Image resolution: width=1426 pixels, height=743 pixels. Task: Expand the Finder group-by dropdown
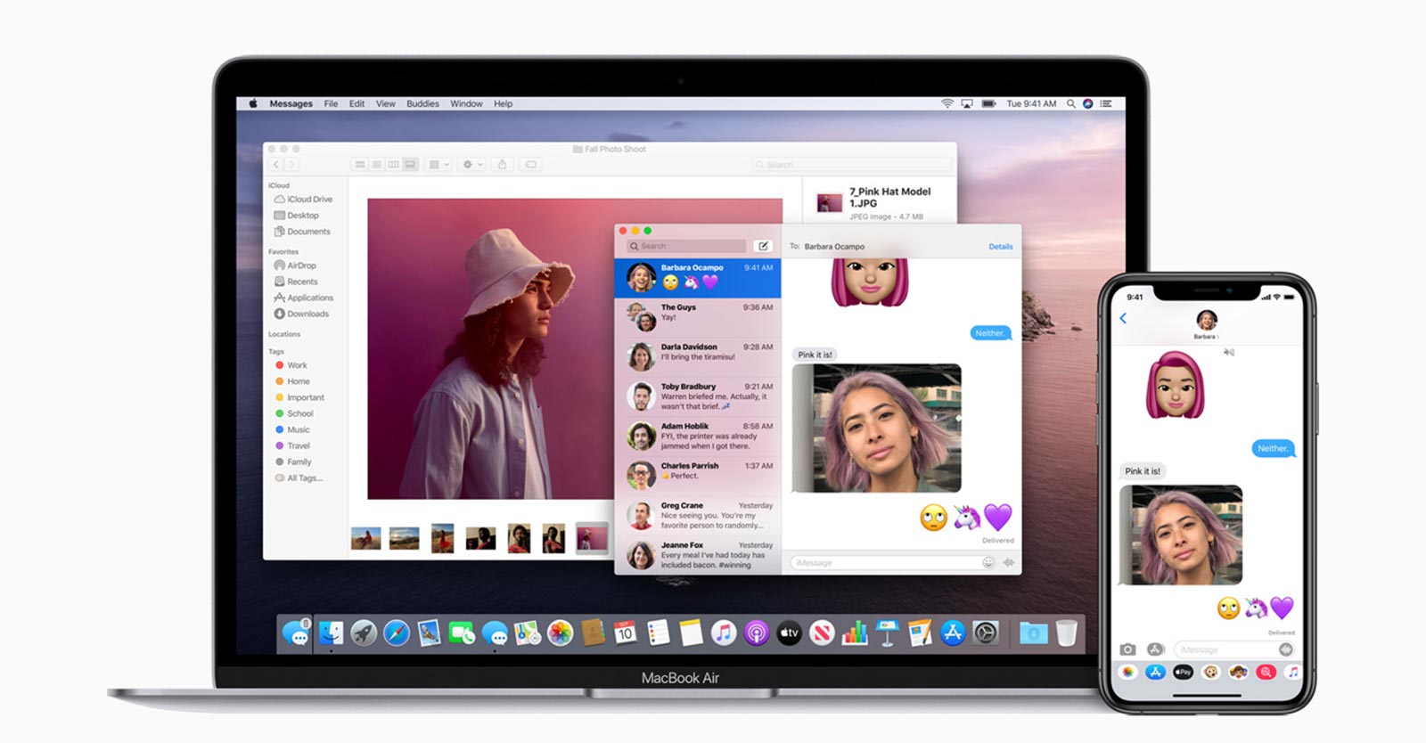tap(439, 165)
